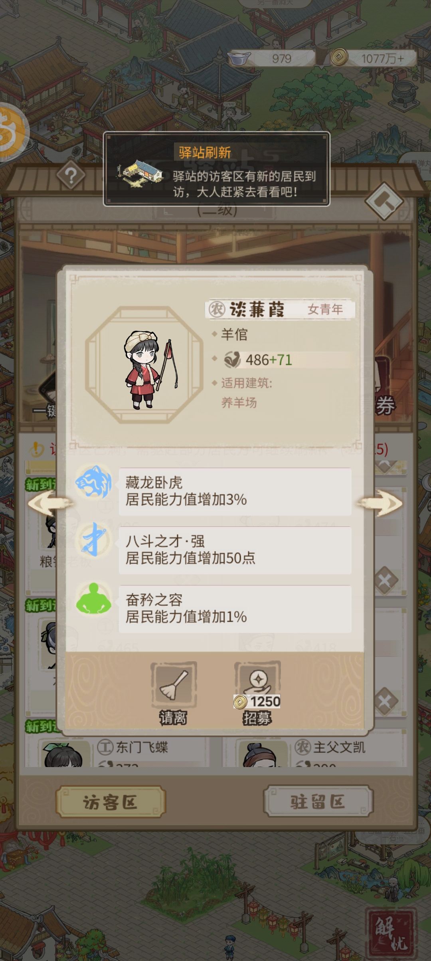Switch to 驻留区 tab
This screenshot has width=431, height=961.
click(x=318, y=801)
